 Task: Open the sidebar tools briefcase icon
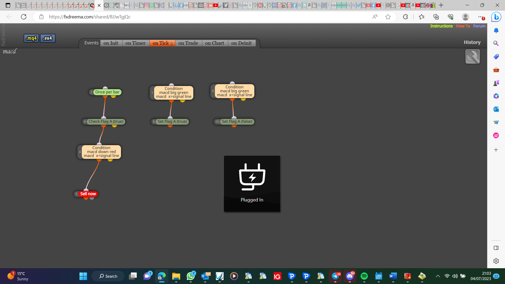(x=496, y=70)
